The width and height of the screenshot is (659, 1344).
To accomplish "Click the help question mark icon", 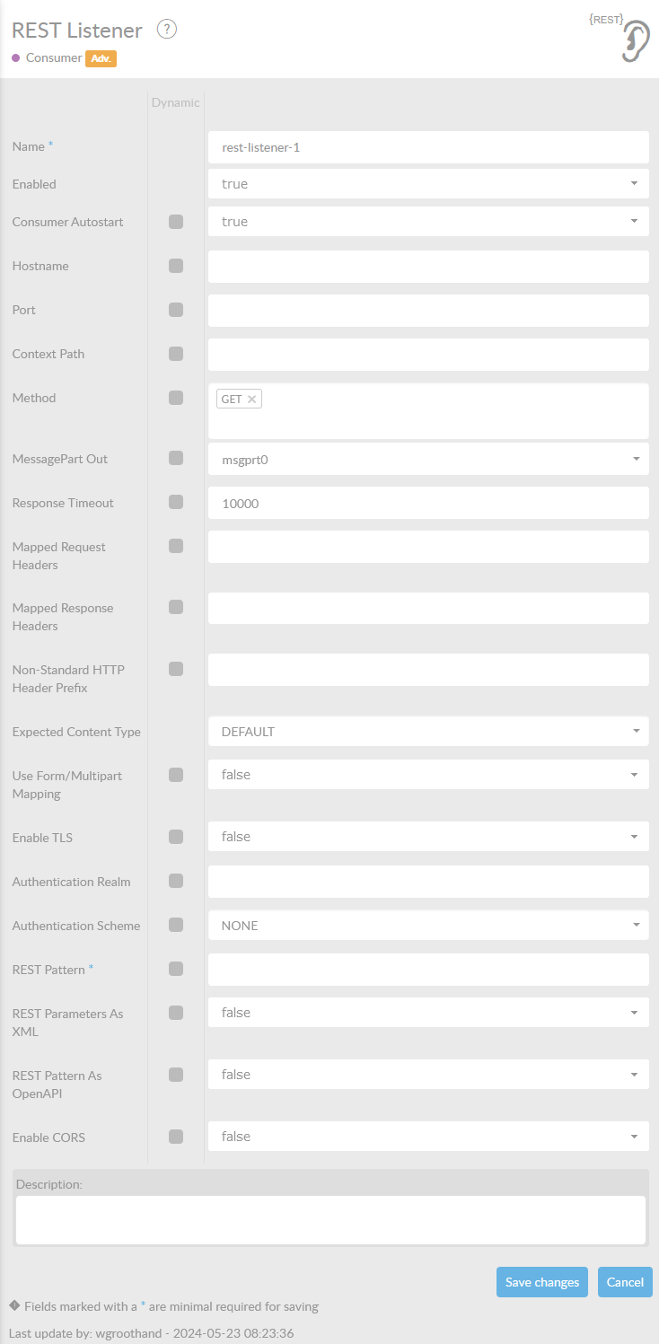I will 167,30.
